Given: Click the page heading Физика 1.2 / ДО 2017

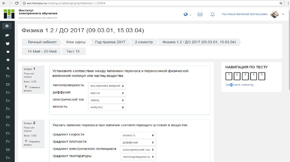Looking at the screenshot, I should tap(83, 30).
